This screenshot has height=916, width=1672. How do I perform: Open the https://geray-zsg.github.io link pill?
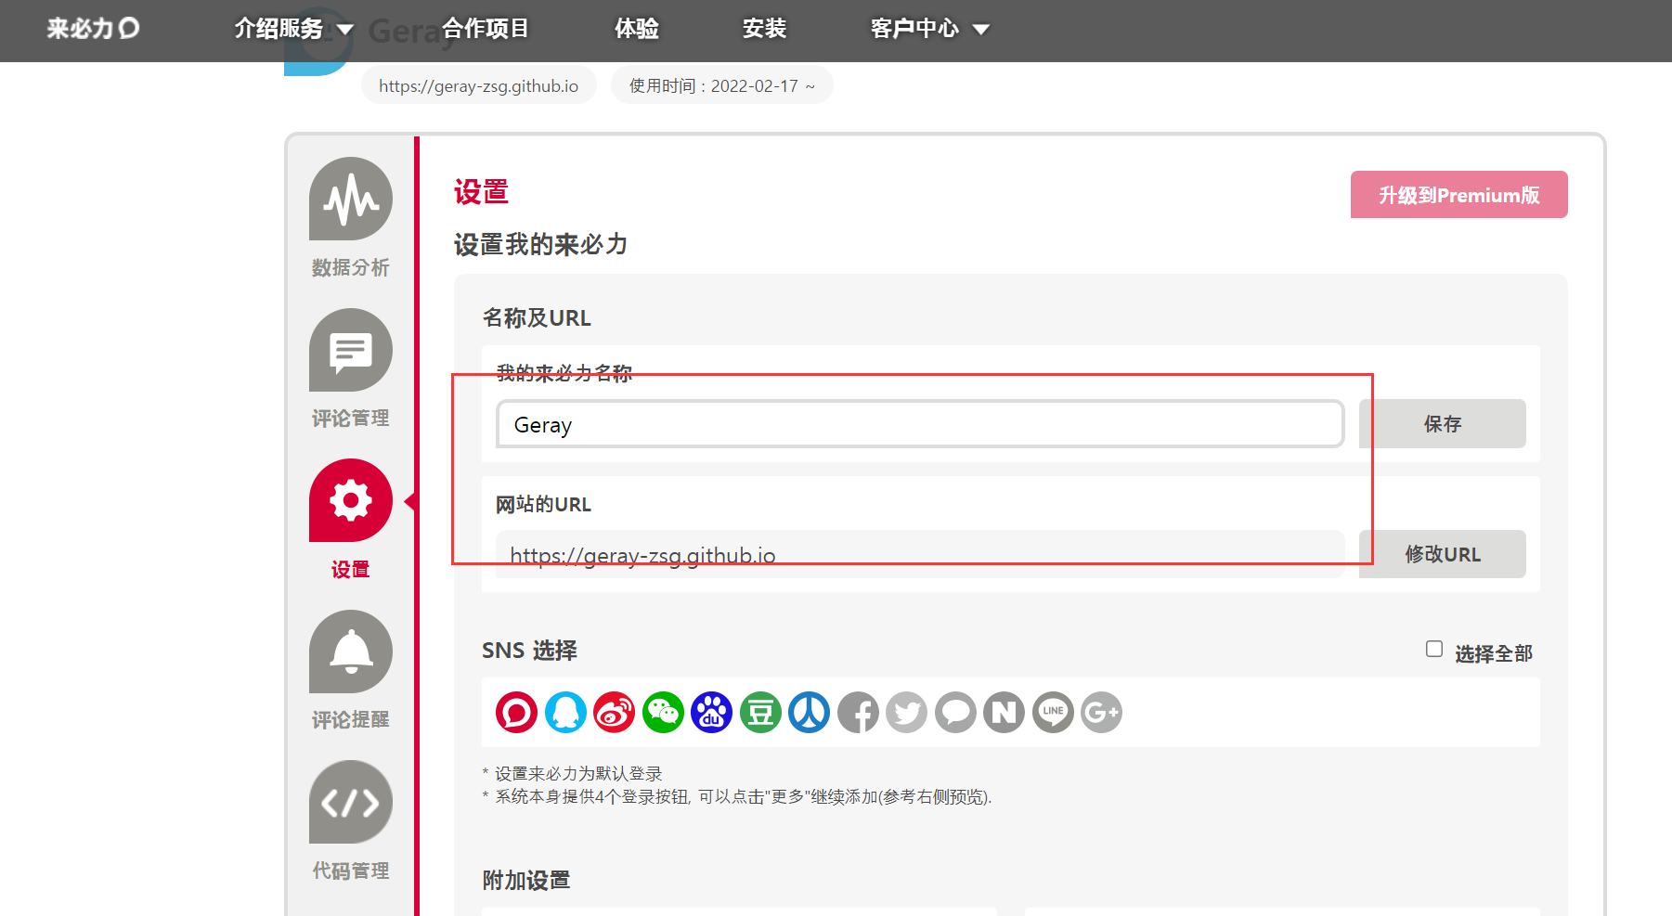pos(479,85)
